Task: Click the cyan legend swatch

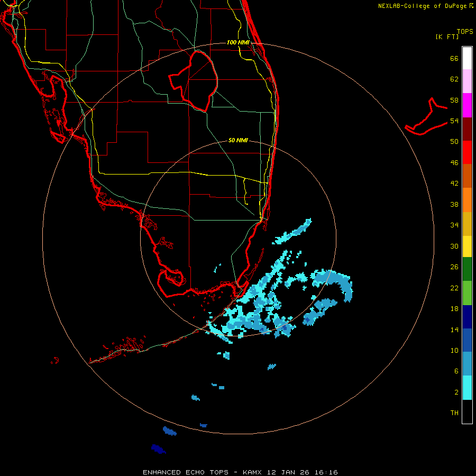Action: coord(467,388)
